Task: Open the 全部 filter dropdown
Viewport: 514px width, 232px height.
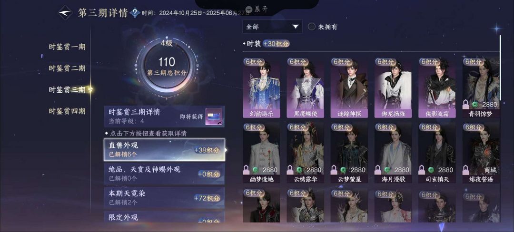Action: point(272,27)
